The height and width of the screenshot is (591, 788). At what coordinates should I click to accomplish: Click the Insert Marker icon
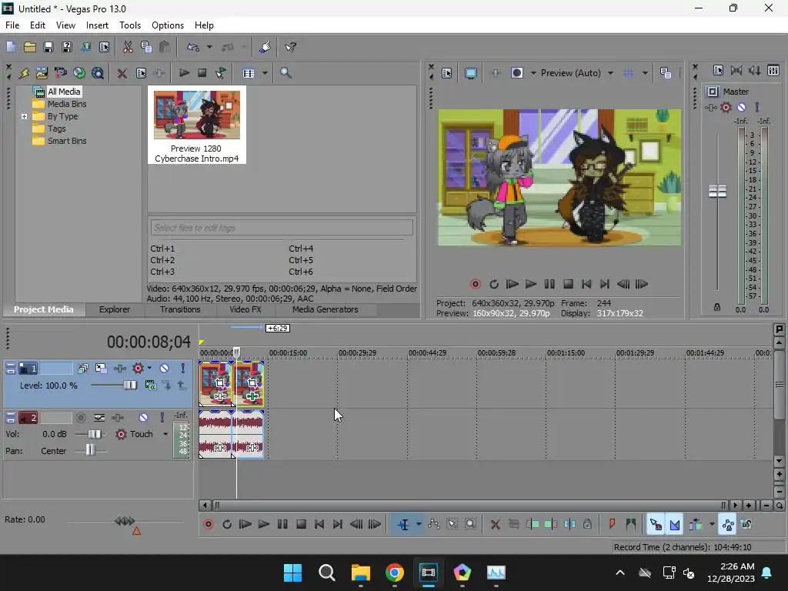pos(612,525)
